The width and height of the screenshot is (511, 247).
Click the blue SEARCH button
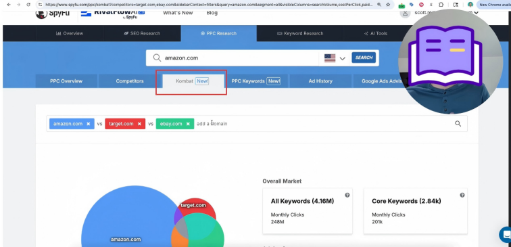click(364, 58)
